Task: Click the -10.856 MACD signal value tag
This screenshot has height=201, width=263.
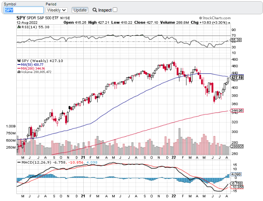Action: [x=236, y=187]
